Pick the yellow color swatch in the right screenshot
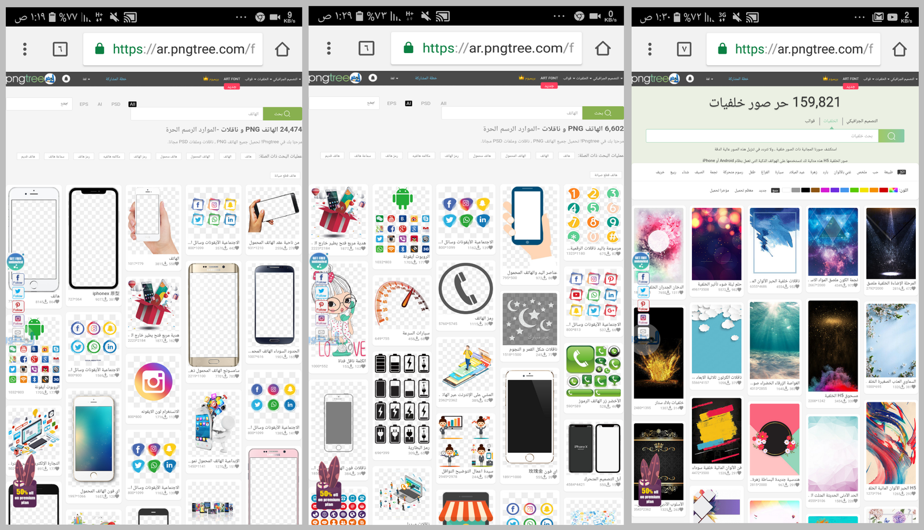The image size is (924, 530). tap(864, 190)
